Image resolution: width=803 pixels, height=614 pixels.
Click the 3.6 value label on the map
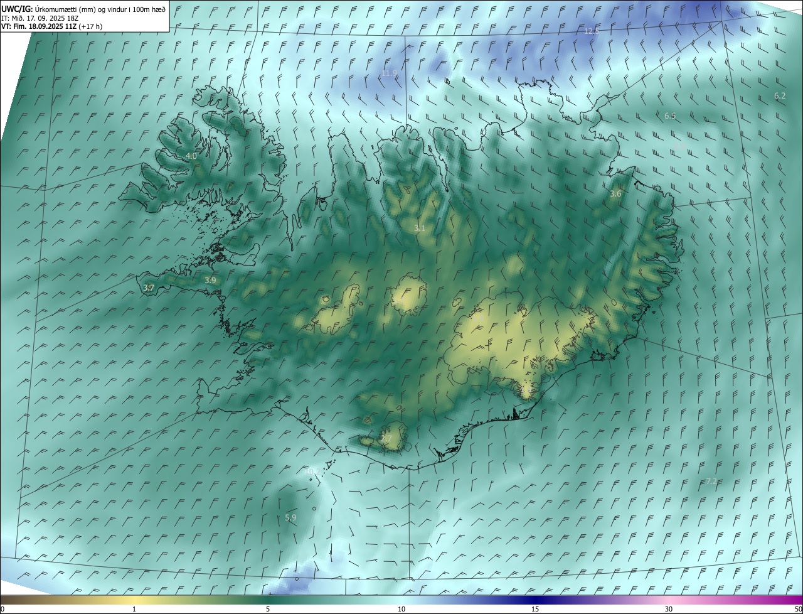[615, 194]
